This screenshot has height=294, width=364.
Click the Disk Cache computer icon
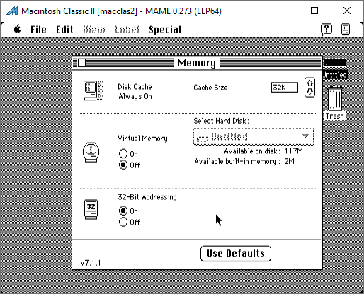pos(93,90)
